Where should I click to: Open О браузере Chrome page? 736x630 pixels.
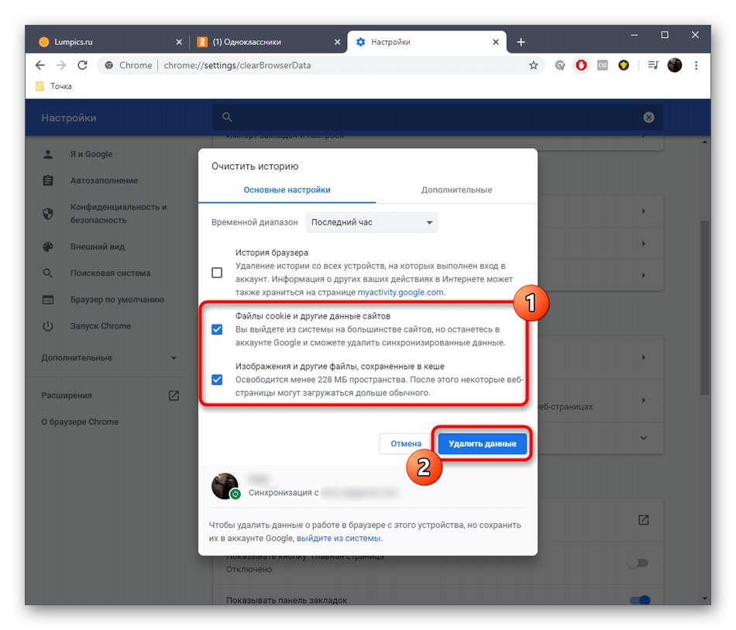click(x=80, y=422)
